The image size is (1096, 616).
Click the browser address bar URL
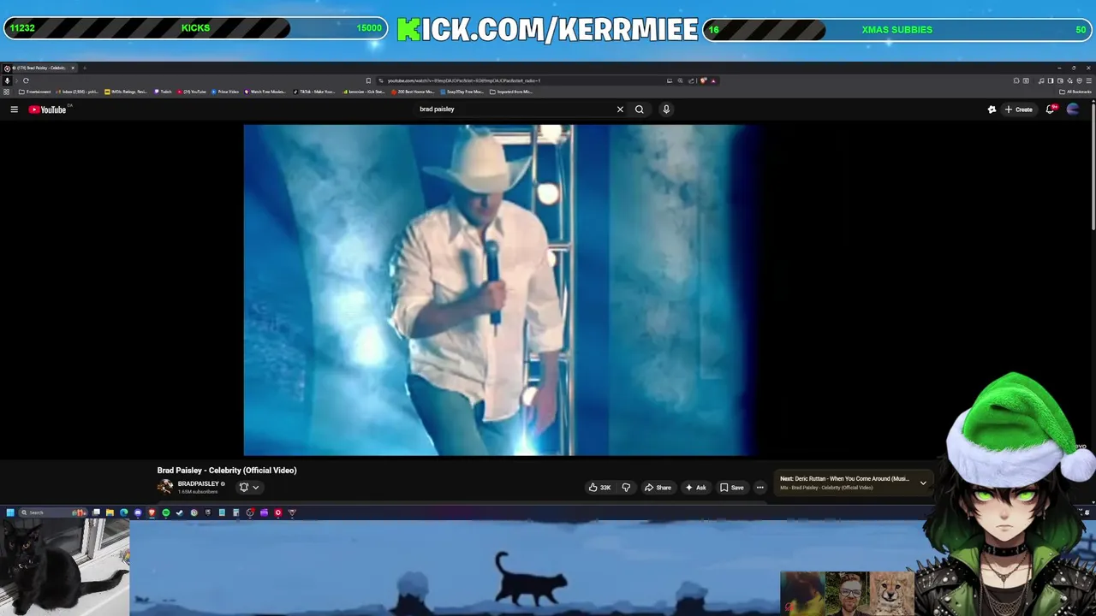coord(463,80)
